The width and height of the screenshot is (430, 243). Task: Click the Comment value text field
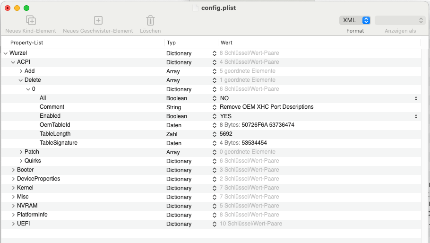click(x=267, y=107)
